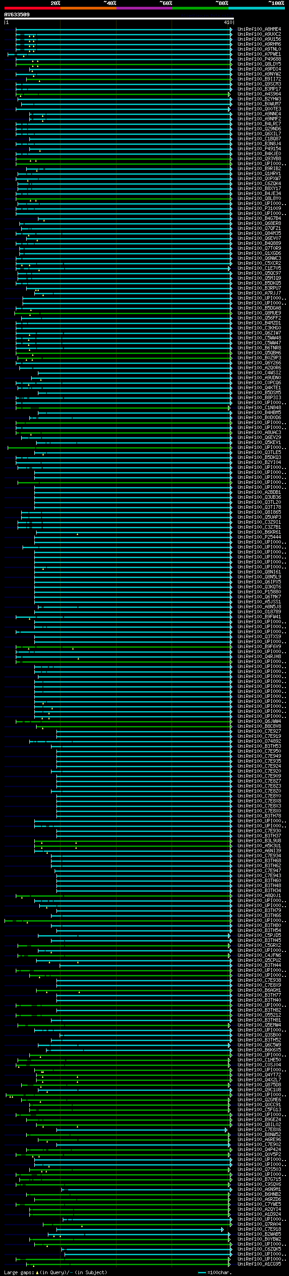The width and height of the screenshot is (289, 1276).
Task: Select the UniRef100_Q5MIQ9 hit label
Action: [259, 278]
